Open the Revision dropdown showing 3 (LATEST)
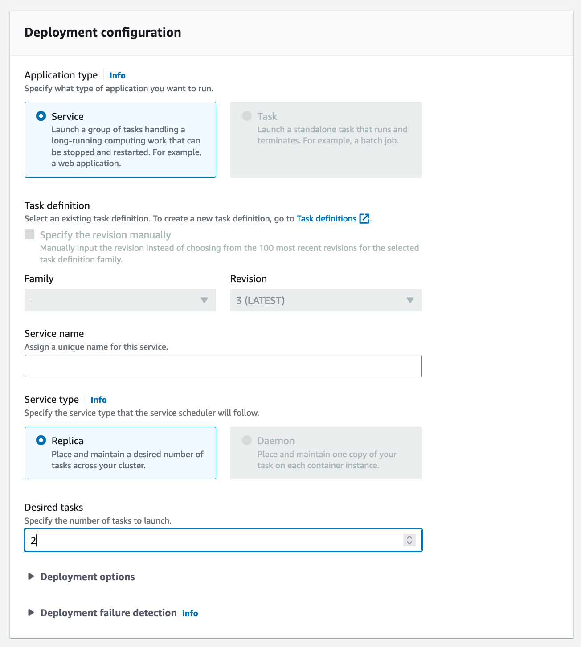The height and width of the screenshot is (647, 581). pos(326,300)
